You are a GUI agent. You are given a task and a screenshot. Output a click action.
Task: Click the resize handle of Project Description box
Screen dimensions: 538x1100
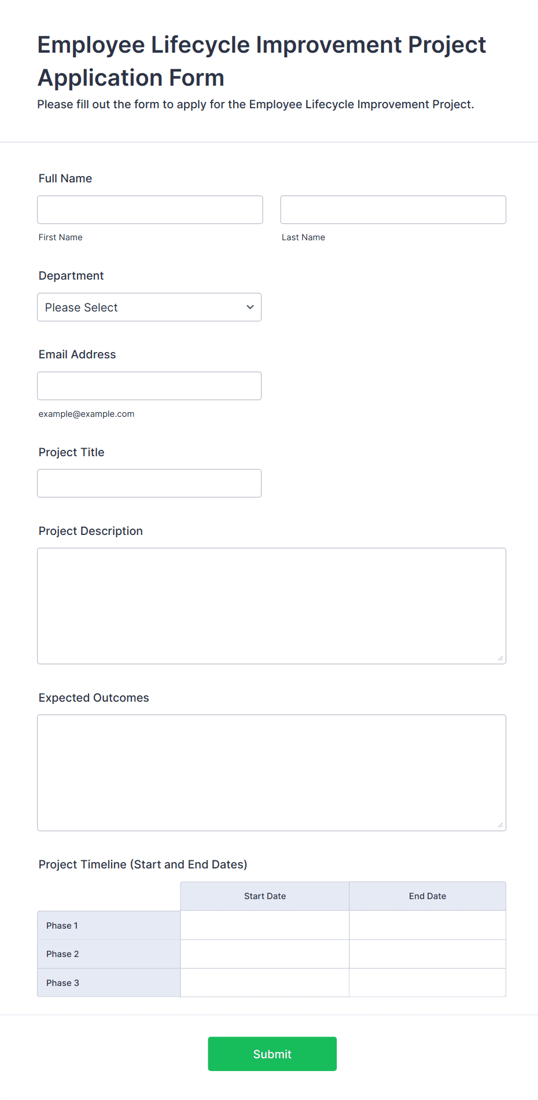pyautogui.click(x=500, y=657)
